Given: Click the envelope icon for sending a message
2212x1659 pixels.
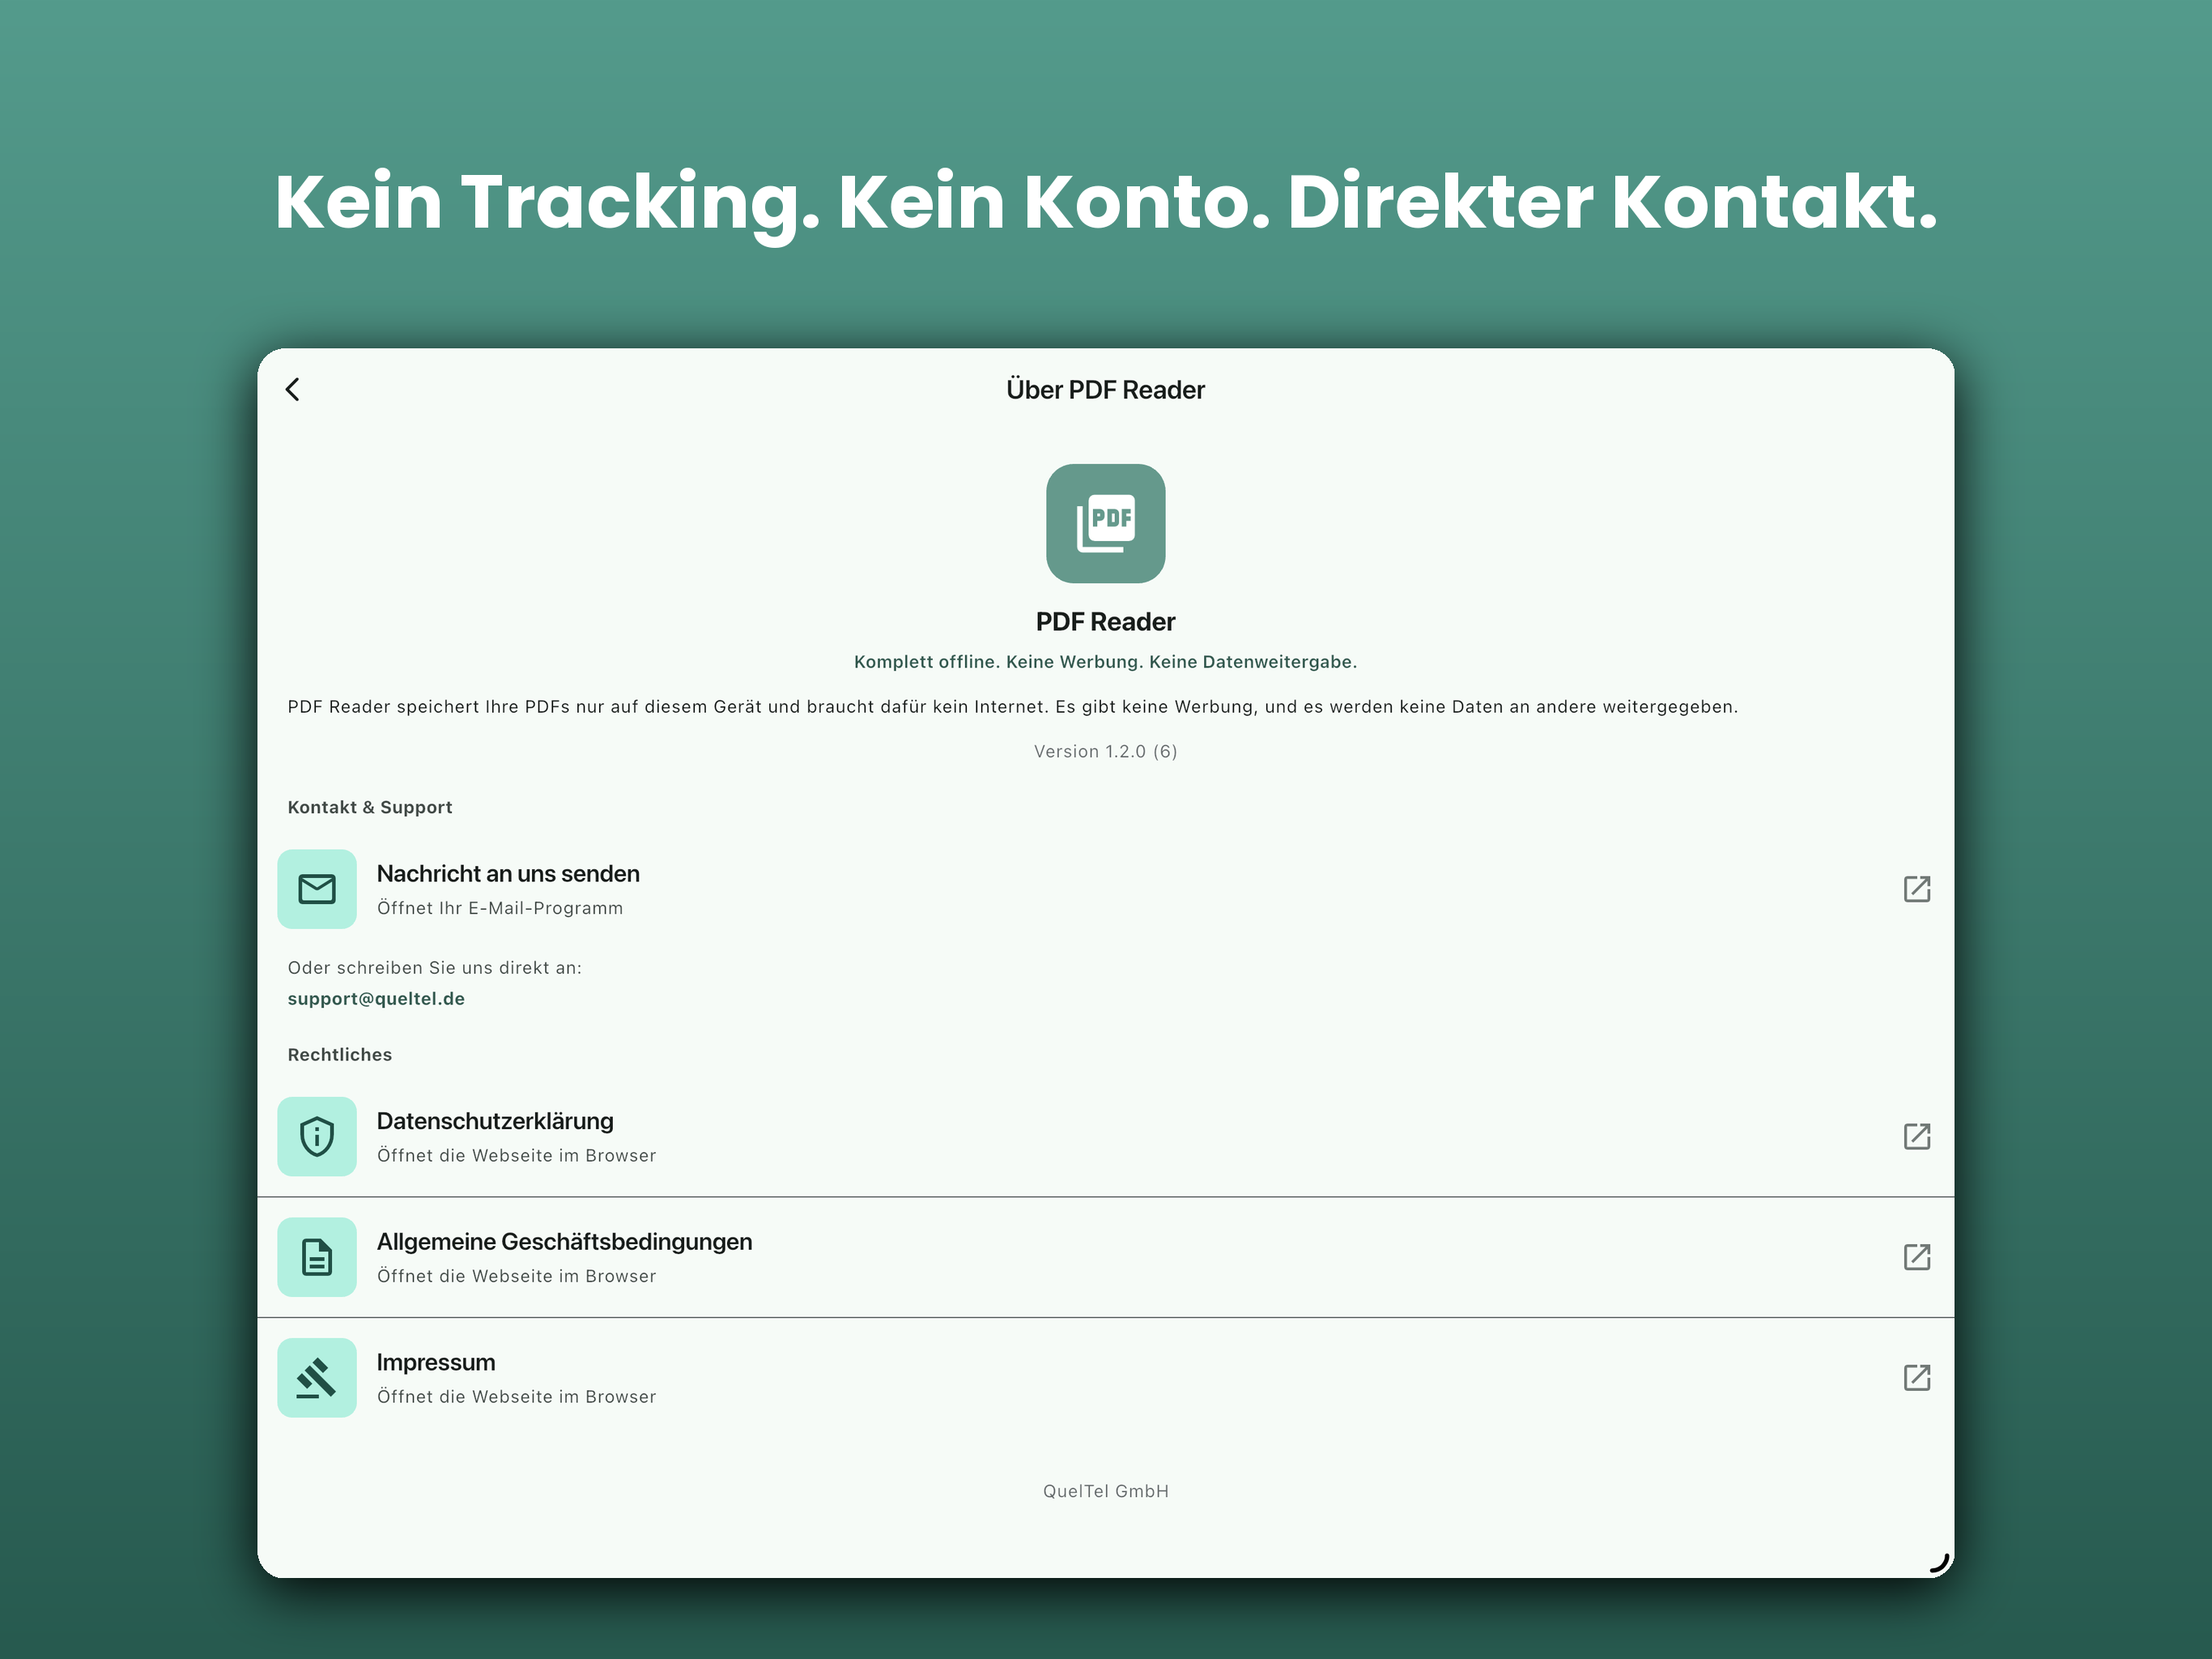Looking at the screenshot, I should click(x=317, y=889).
